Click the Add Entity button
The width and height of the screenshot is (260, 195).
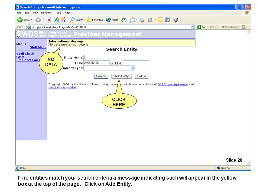[122, 76]
